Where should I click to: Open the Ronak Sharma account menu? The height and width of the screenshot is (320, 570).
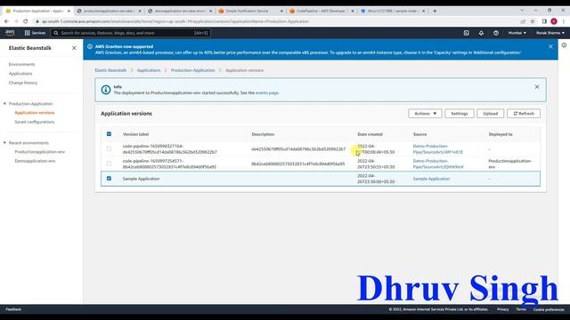550,33
